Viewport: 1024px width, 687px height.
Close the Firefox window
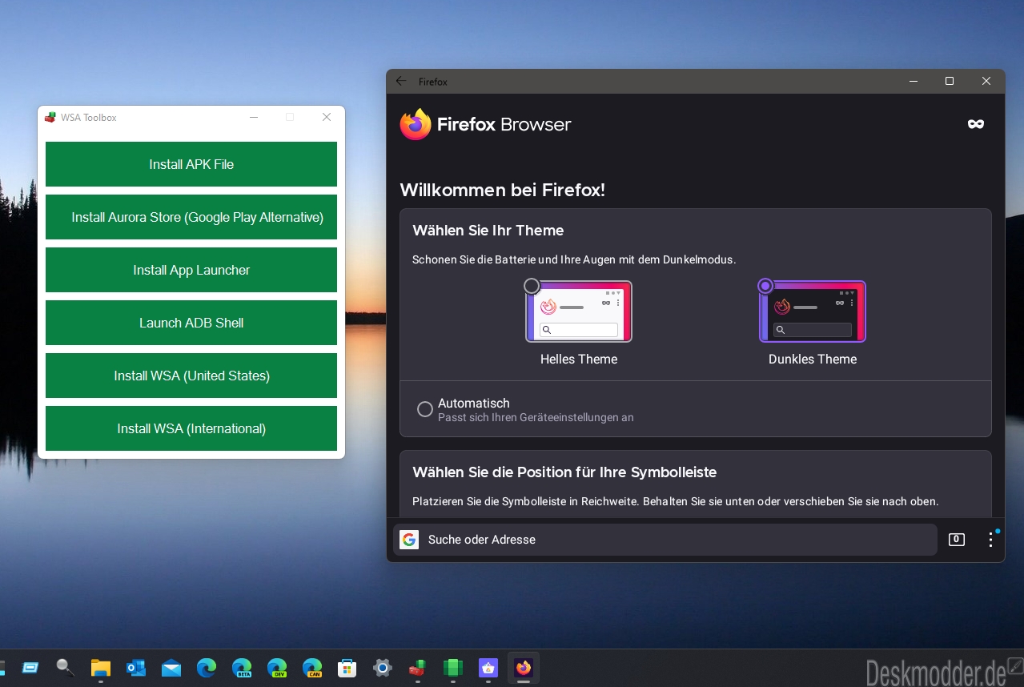coord(986,81)
